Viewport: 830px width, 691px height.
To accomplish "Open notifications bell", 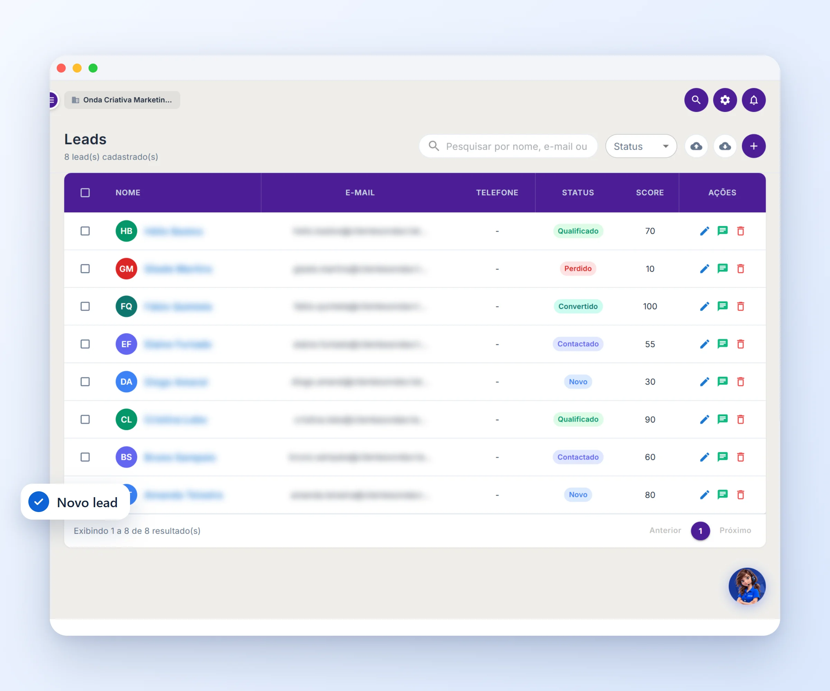I will [x=754, y=100].
